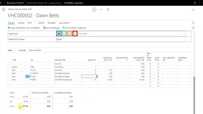Tick Cust. Auth. for Tyre Balance Weight row
Screen dimensions: 203x114
click(158, 76)
